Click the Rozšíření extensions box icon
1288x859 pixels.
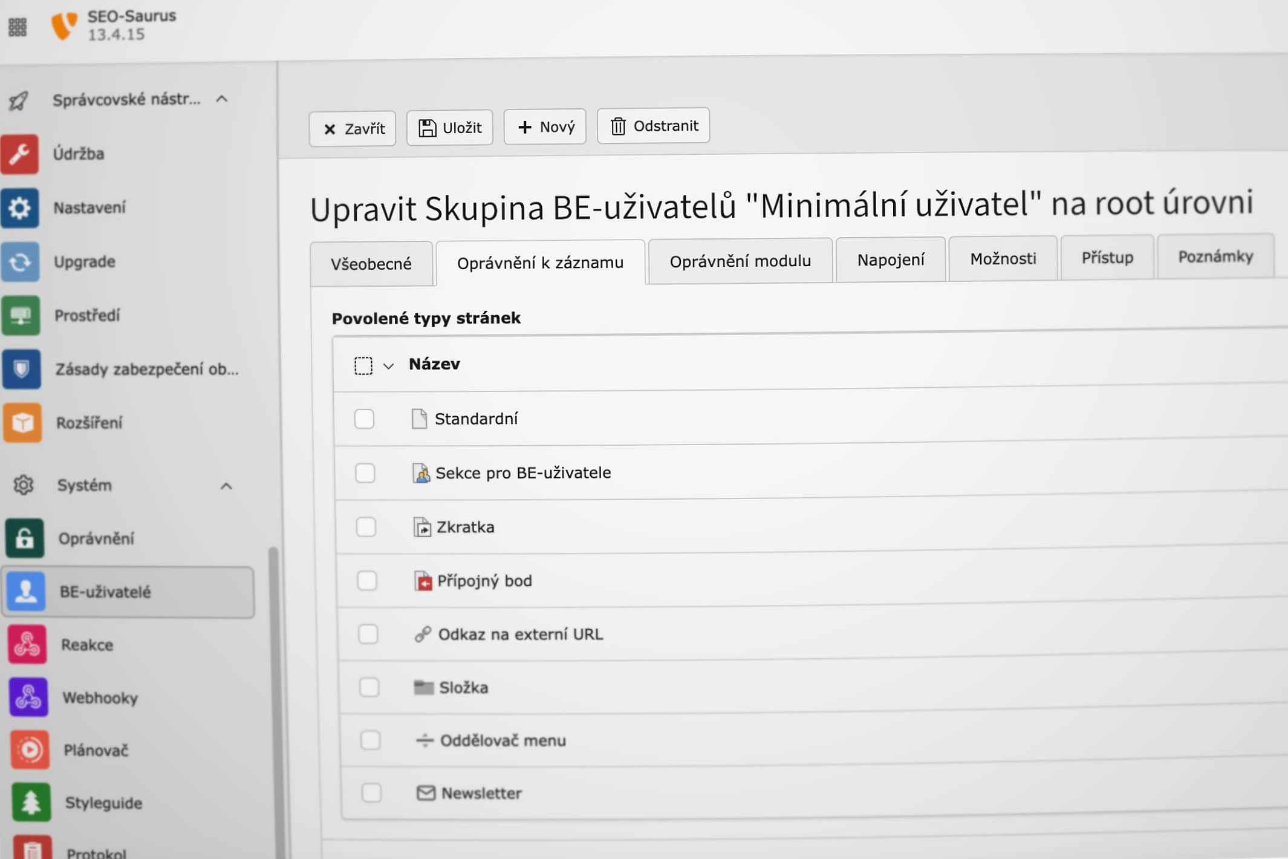(22, 423)
